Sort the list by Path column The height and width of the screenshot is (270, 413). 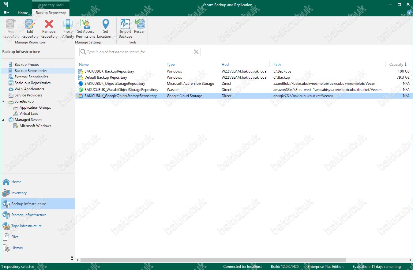277,65
